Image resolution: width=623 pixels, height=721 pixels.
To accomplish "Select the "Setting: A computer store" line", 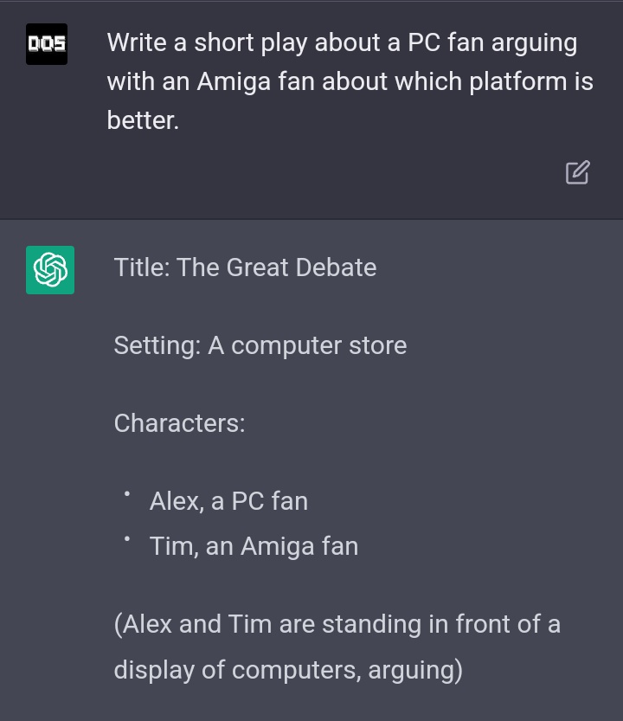I will point(260,345).
